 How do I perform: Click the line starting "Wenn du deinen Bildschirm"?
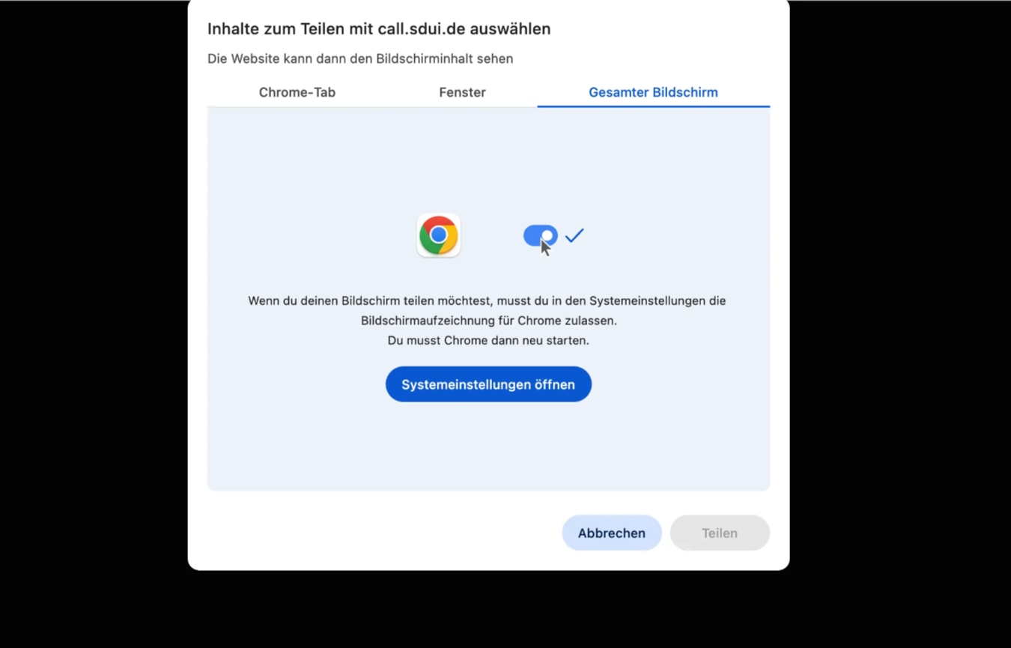tap(487, 300)
